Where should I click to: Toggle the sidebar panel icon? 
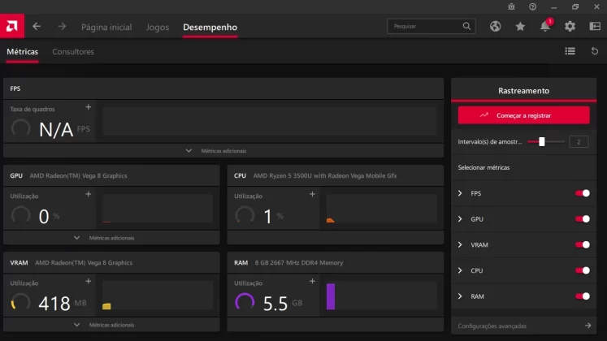(x=595, y=26)
